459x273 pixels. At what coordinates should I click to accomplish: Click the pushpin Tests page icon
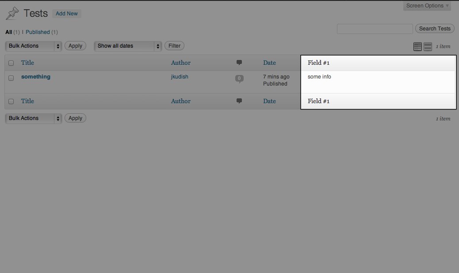[x=12, y=14]
